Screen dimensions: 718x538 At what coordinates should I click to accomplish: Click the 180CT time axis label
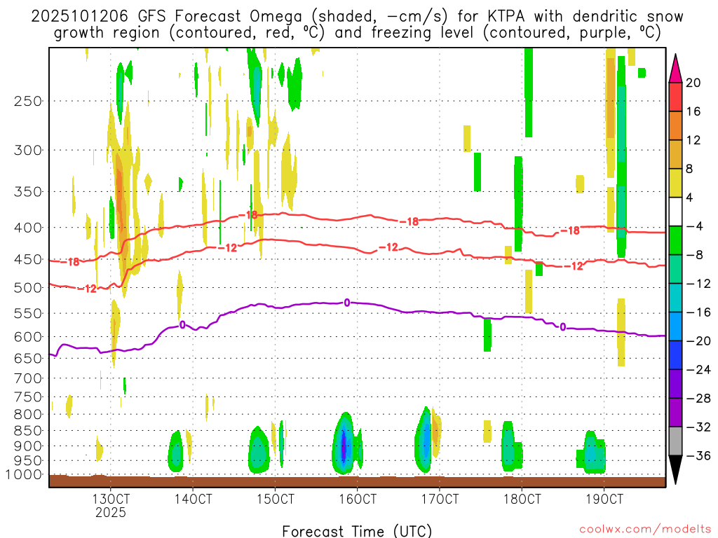coord(522,499)
